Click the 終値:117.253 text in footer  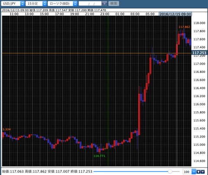click(x=81, y=172)
